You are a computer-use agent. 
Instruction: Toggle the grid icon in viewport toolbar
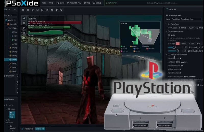23,10
